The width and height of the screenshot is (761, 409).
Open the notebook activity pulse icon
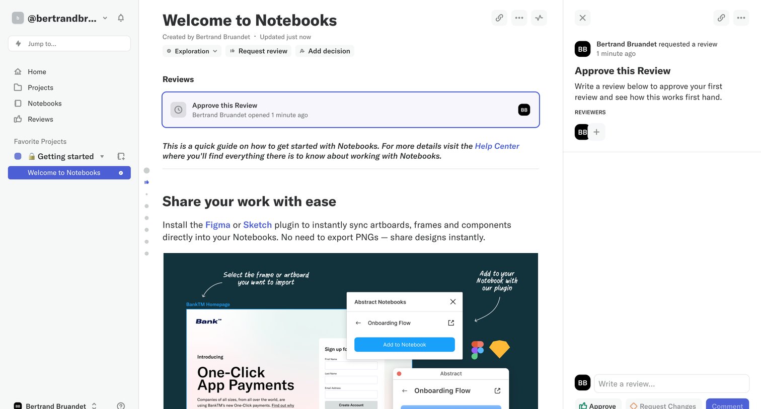pyautogui.click(x=539, y=18)
